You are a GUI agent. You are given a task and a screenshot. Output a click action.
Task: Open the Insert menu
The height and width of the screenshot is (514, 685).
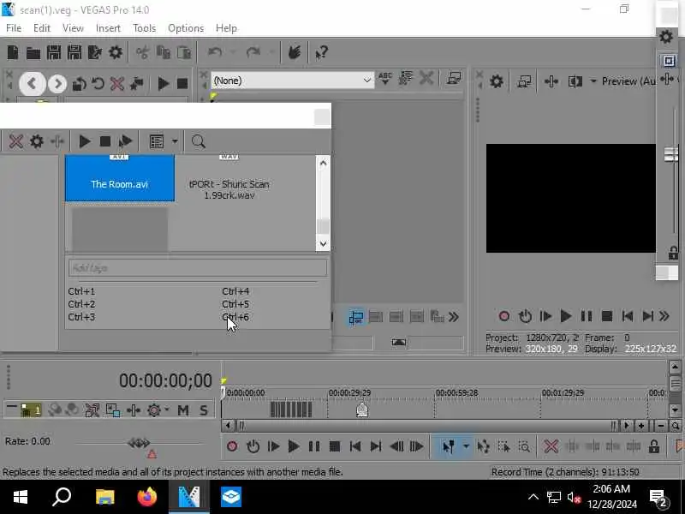(x=108, y=28)
